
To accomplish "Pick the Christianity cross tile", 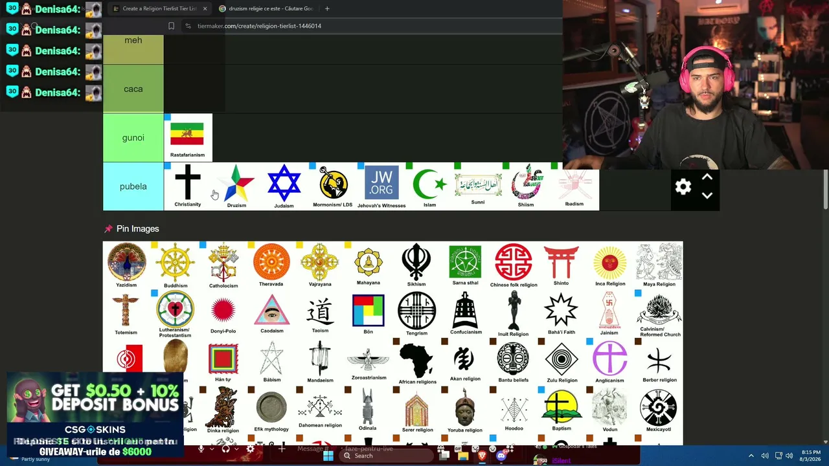I will click(188, 186).
